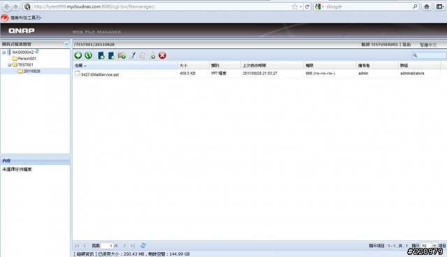Sort by the 大小 size column header
Screen dimensions: 447x257
193,66
